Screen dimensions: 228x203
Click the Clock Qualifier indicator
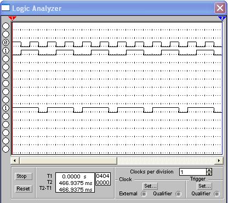pyautogui.click(x=178, y=194)
